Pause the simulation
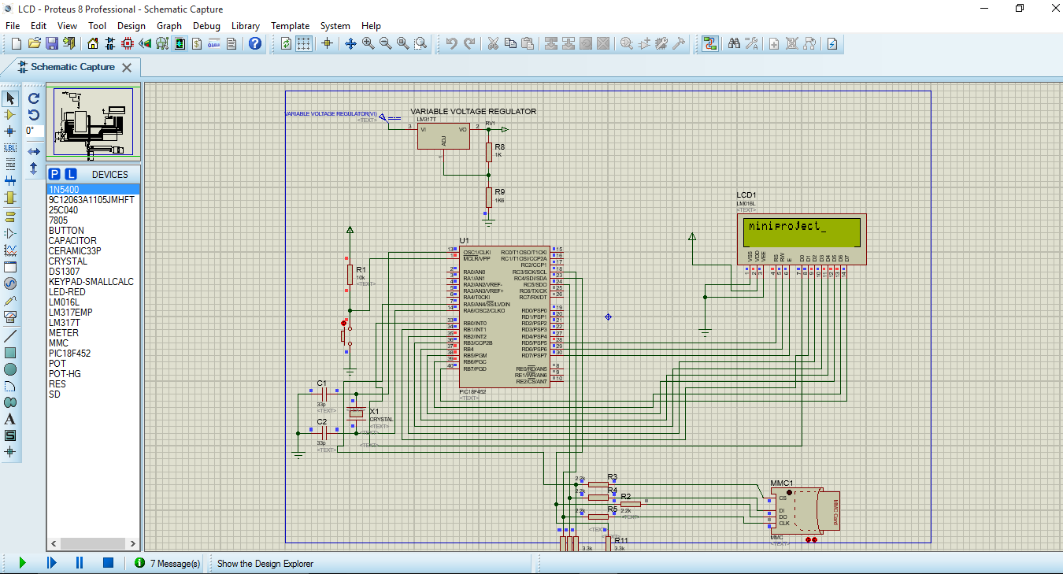The width and height of the screenshot is (1063, 574). pyautogui.click(x=80, y=563)
